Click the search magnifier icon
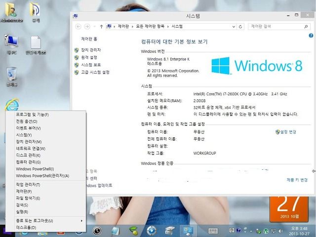316x237 pixels. point(306,26)
